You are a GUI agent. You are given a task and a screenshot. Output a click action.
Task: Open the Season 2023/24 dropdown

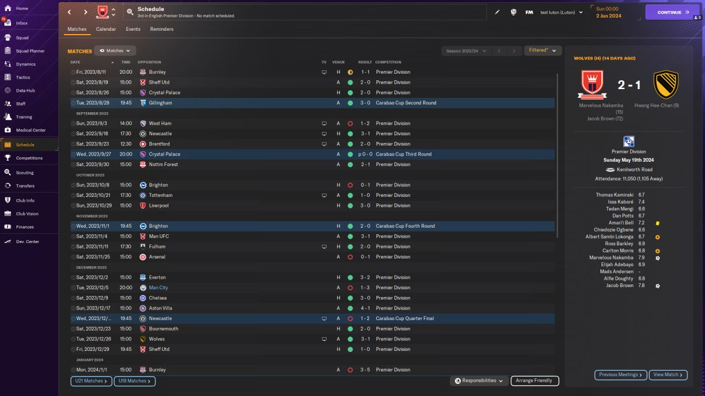click(466, 51)
